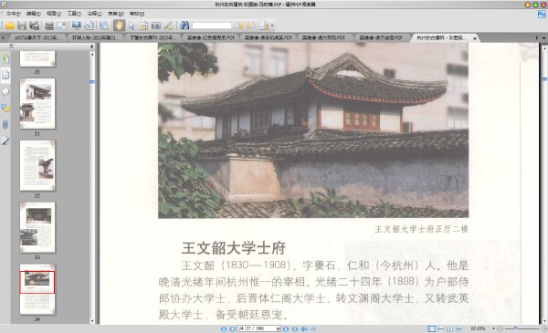Viewport: 548px width, 333px height.
Task: Open the comments panel sidebar icon
Action: click(x=5, y=108)
